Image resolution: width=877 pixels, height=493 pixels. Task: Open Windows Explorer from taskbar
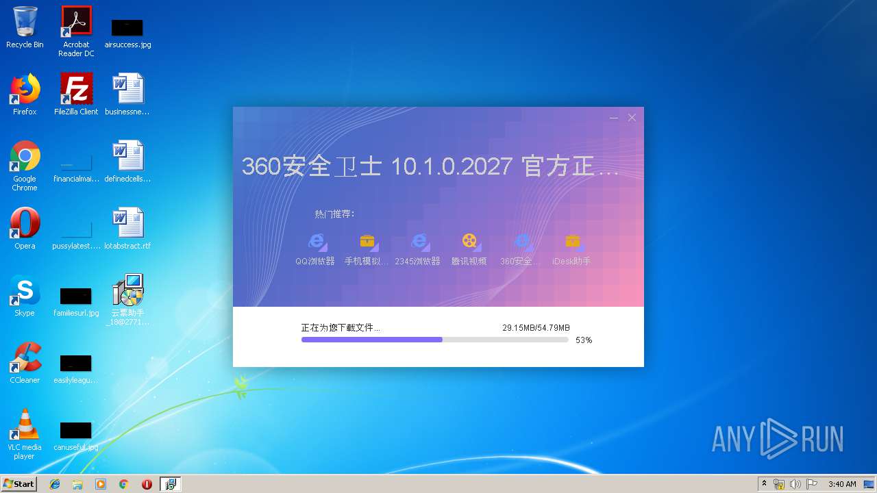(x=77, y=484)
